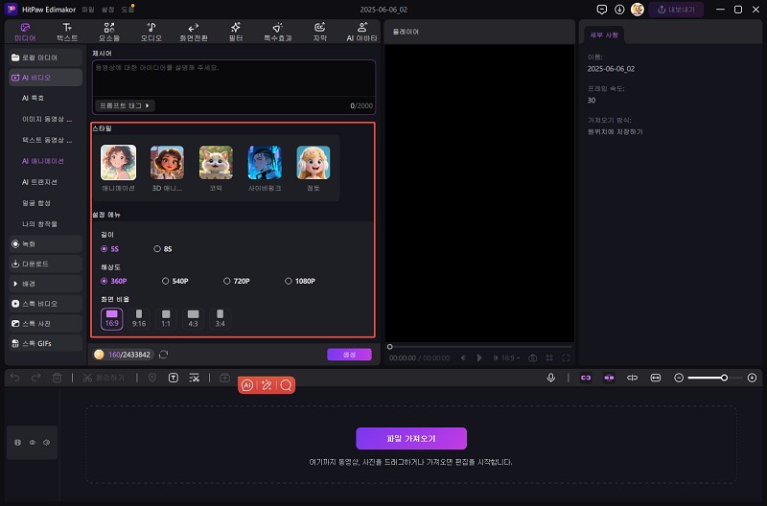Click the fullscreen icon in the player
Viewport: 767px width, 506px height.
[567, 357]
